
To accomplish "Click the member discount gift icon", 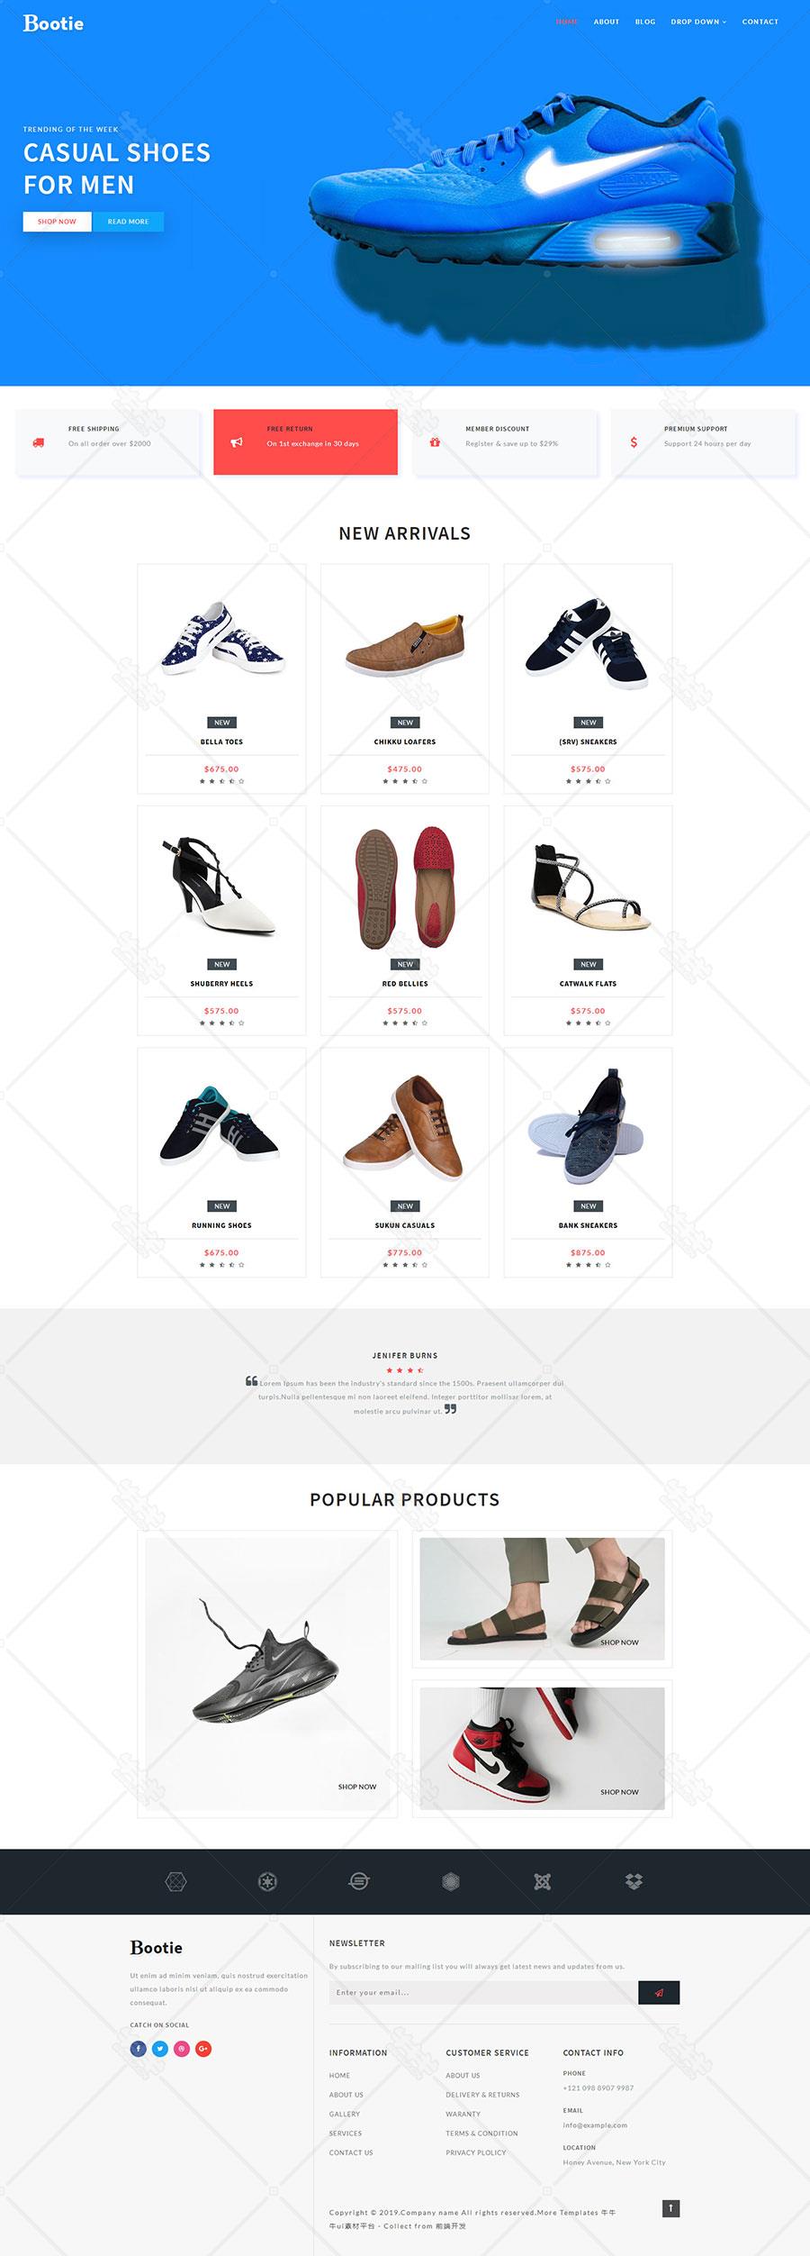I will point(435,442).
